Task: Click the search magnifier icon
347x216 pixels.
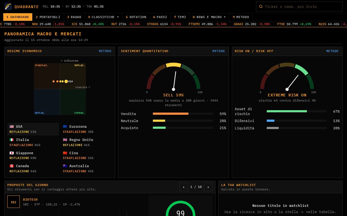Action: (x=261, y=6)
